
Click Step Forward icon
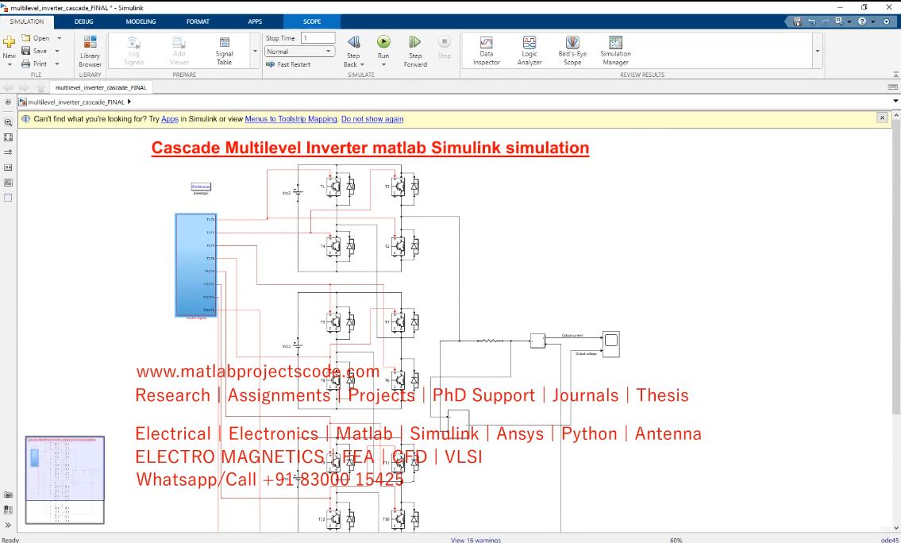(415, 42)
